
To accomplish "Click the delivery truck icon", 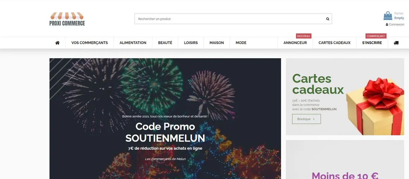I will [396, 43].
